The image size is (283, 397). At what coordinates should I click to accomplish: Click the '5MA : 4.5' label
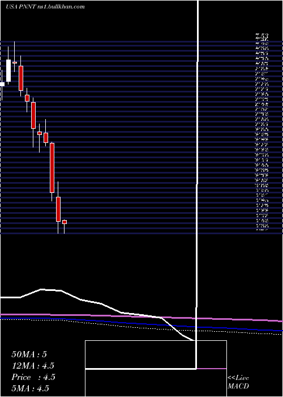31,388
